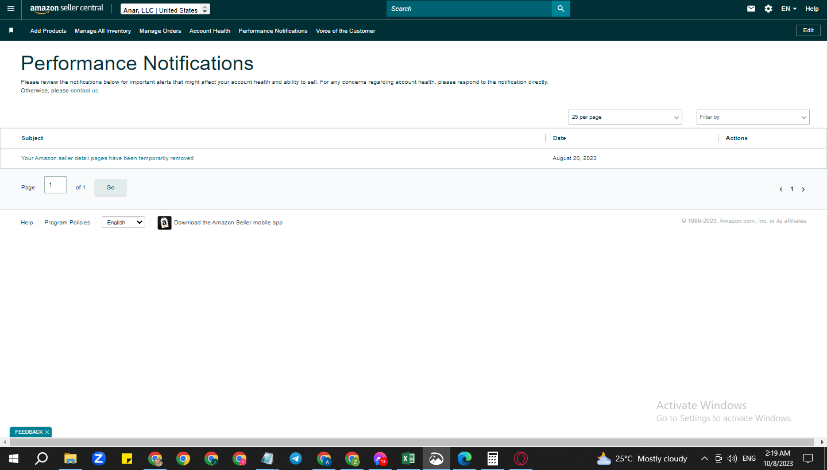The width and height of the screenshot is (827, 470).
Task: Open Excel from the taskbar
Action: click(x=408, y=459)
